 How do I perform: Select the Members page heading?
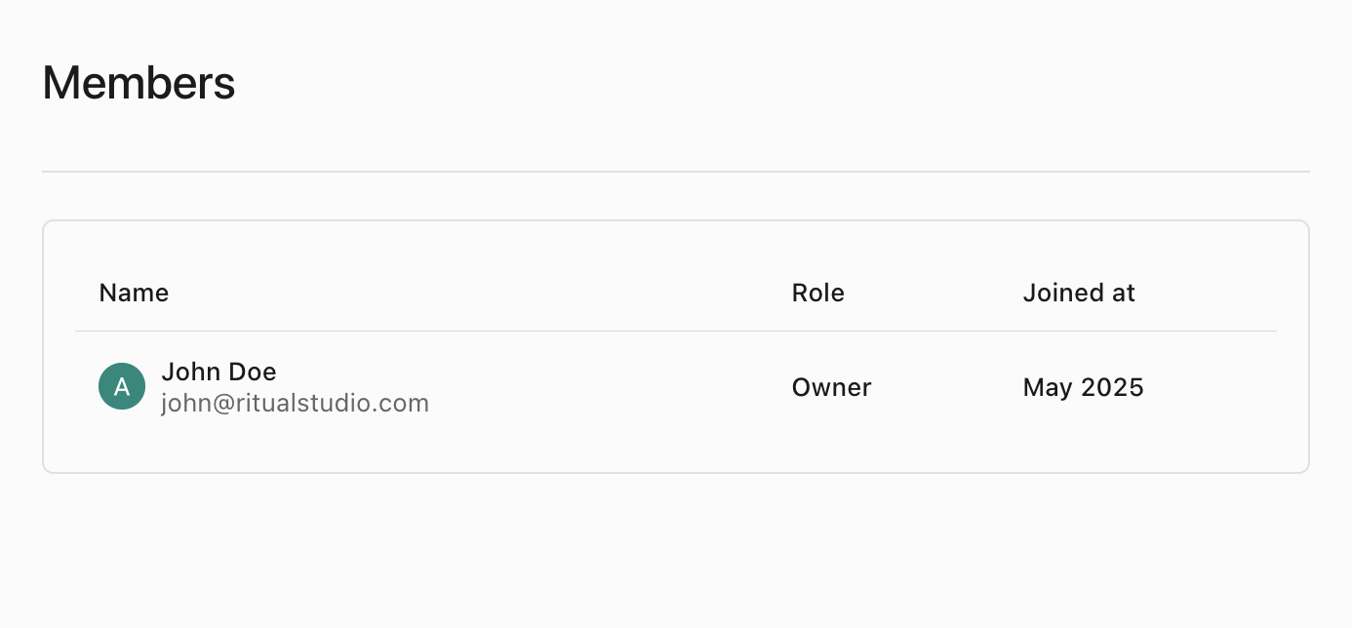(x=139, y=83)
